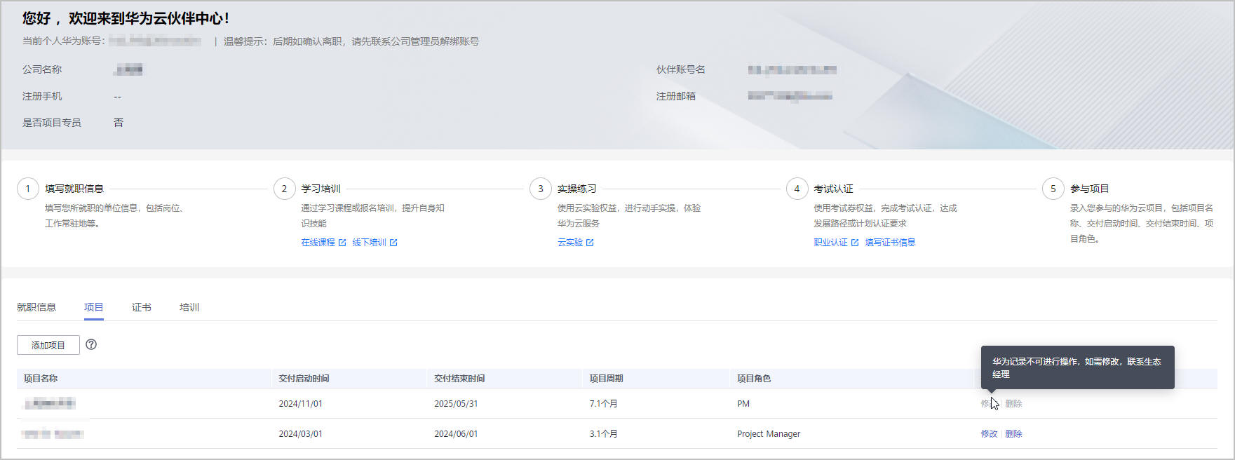This screenshot has width=1235, height=460.
Task: Click the 学习培训 step title
Action: click(320, 189)
